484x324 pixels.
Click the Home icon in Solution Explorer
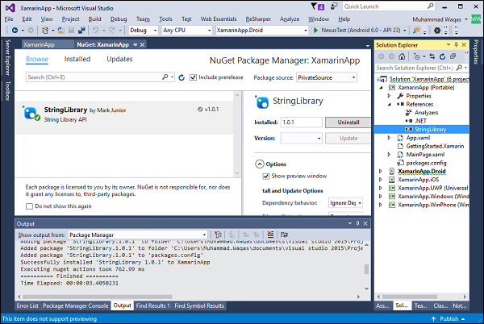(x=403, y=56)
